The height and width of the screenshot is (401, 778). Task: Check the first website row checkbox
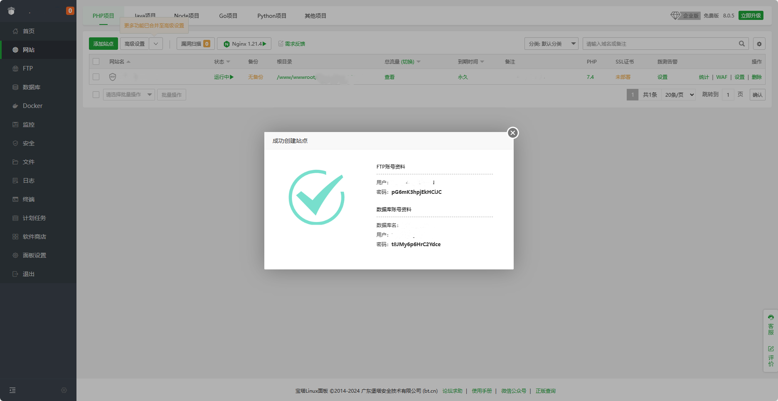(x=96, y=77)
